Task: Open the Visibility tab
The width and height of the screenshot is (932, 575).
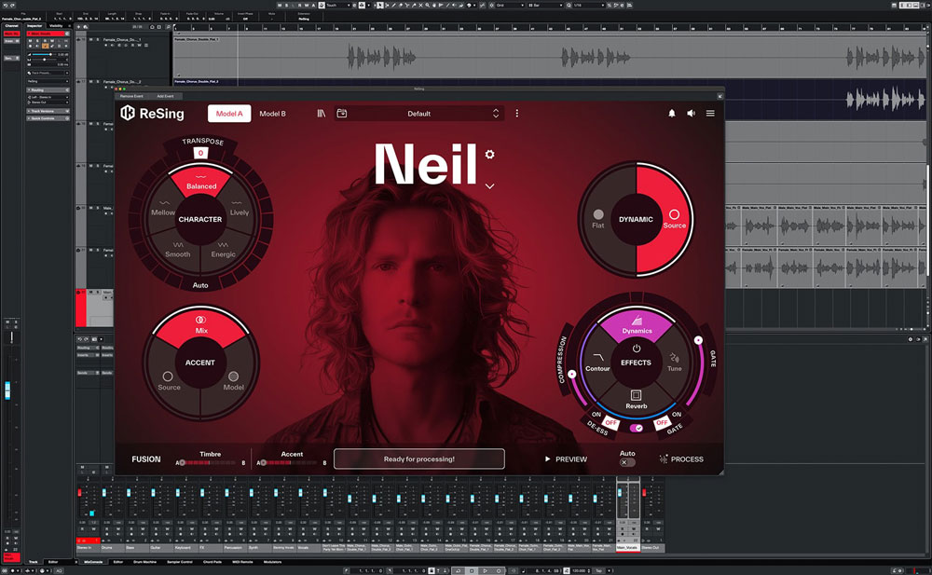Action: (56, 25)
